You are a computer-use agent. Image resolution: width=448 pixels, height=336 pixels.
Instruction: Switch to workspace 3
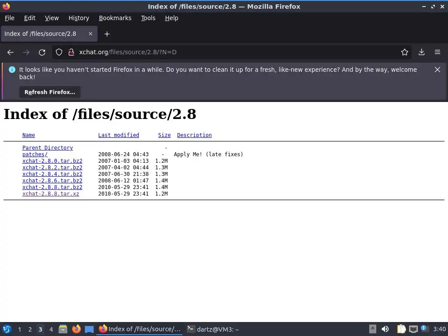40,329
